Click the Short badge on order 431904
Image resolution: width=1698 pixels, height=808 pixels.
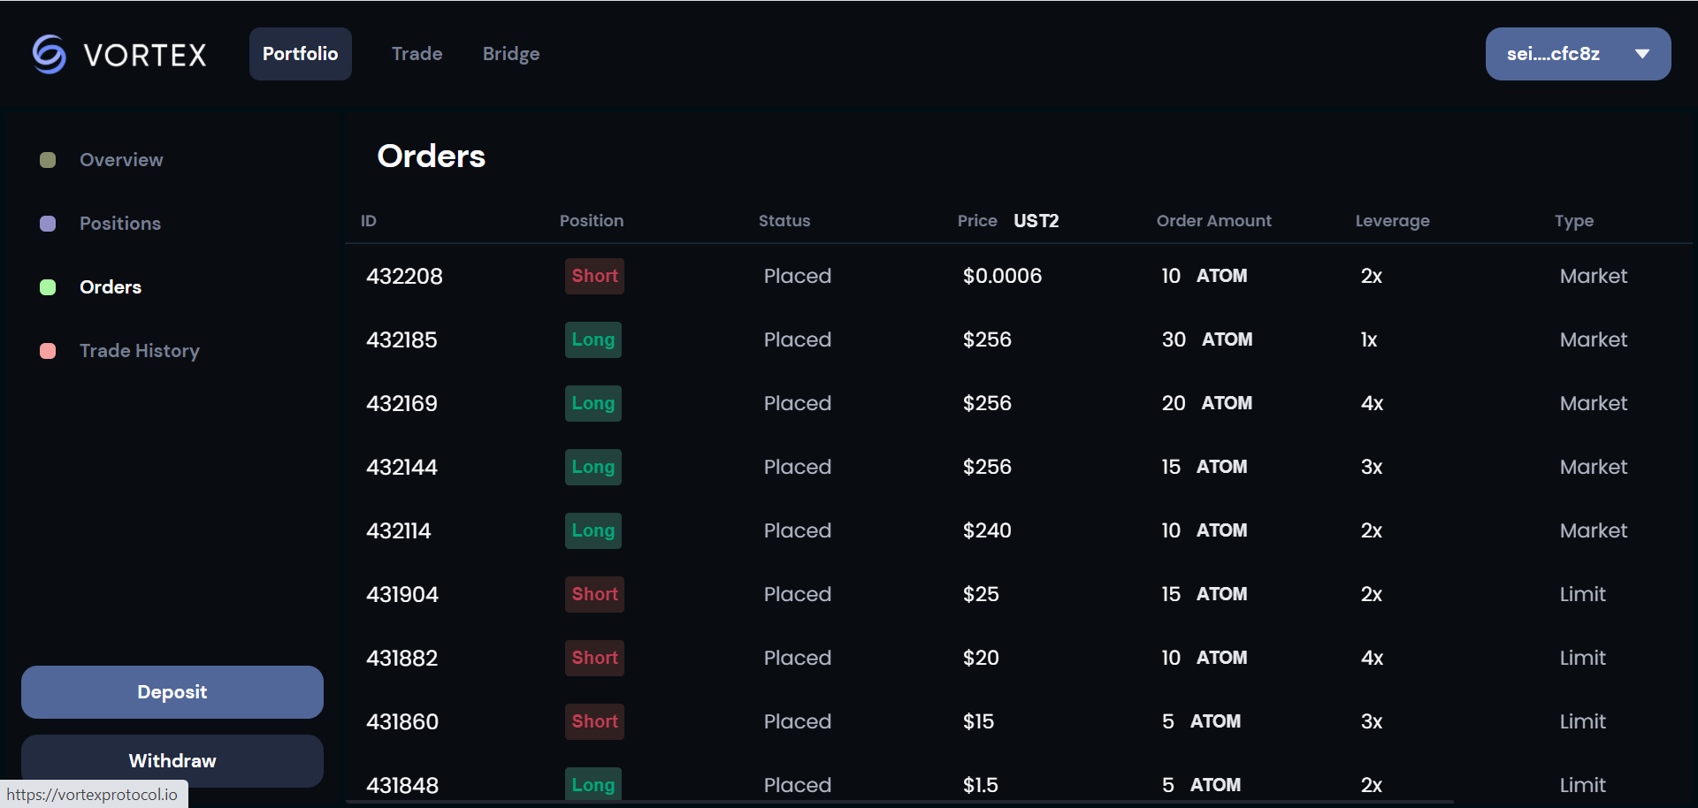(594, 594)
